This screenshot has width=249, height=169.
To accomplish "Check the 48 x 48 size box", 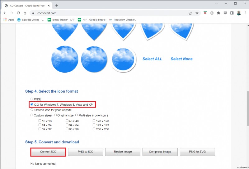I will coord(67,121).
